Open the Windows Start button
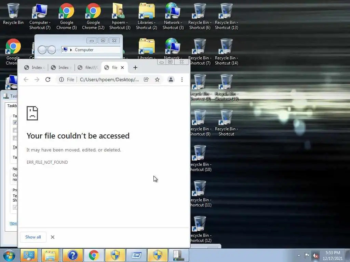The image size is (350, 262). pos(9,255)
